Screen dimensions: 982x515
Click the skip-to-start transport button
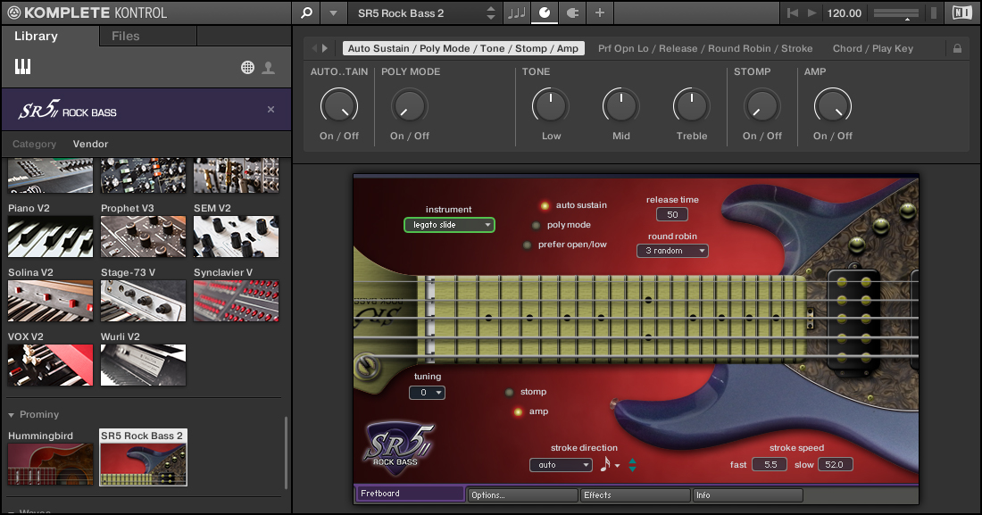(793, 12)
